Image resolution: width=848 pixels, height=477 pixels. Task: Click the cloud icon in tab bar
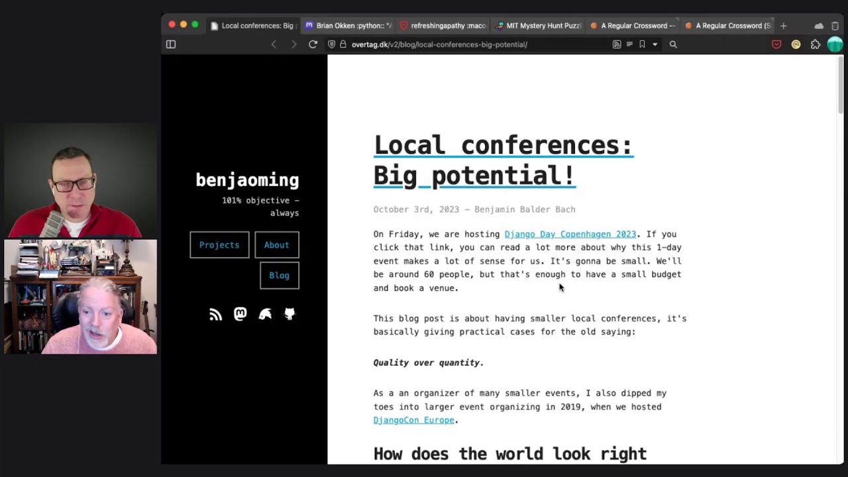click(x=819, y=26)
